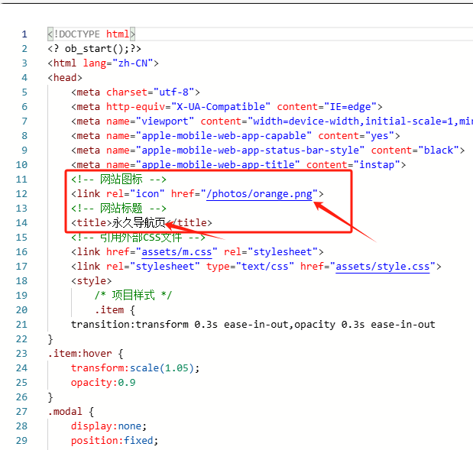Click line number 1 in the gutter
Screen dimensions: 473x450
coord(24,34)
